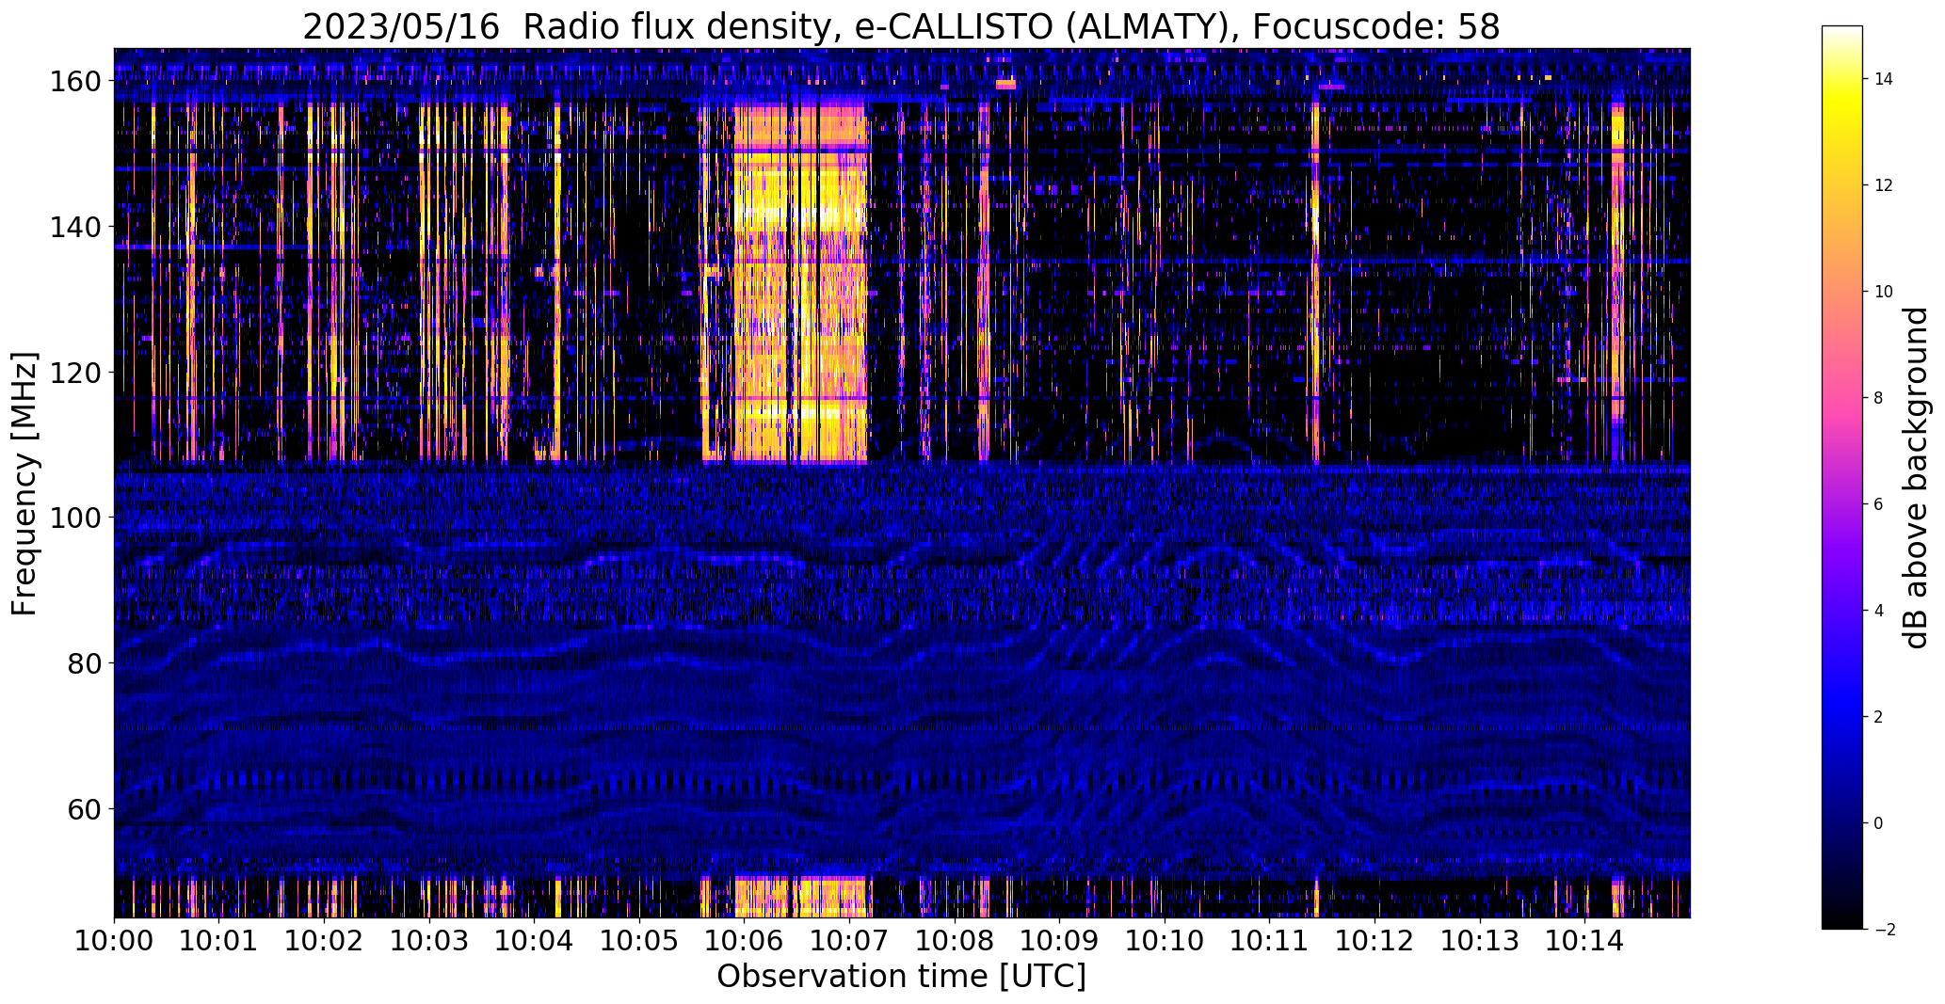Click the 10:07 time tick label
Viewport: 1945px width, 1004px height.
coord(849,942)
